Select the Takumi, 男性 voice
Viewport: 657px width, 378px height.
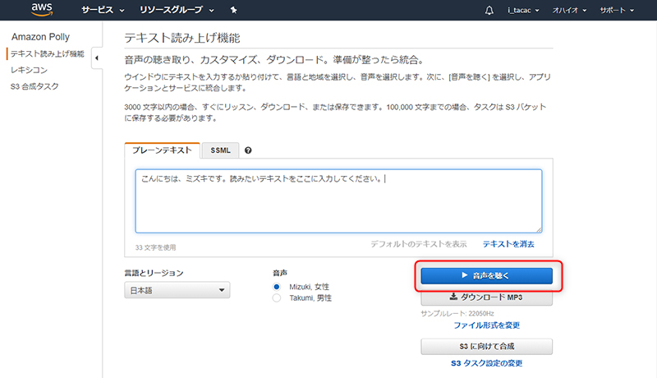point(277,298)
